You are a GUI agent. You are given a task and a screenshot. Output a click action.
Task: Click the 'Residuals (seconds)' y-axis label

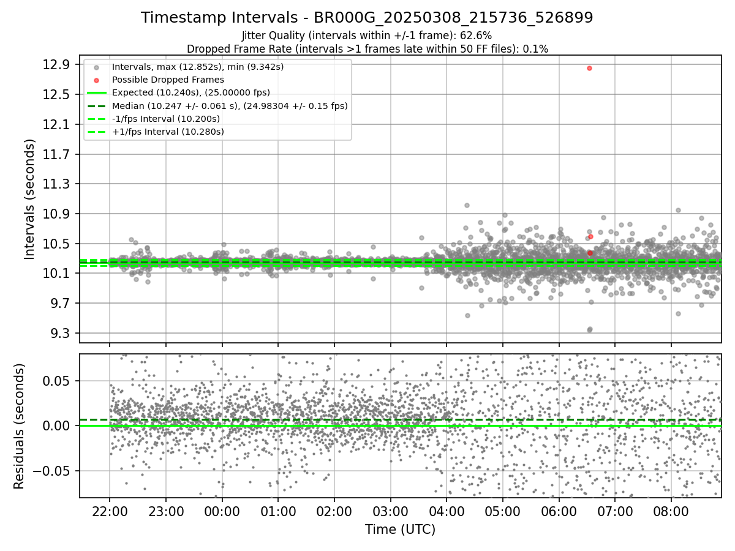coord(19,426)
